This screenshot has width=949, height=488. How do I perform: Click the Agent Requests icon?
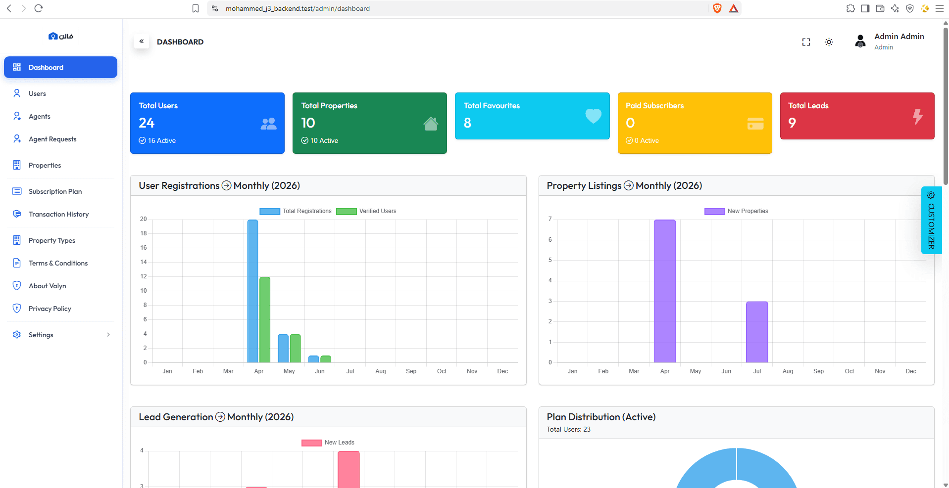click(17, 139)
